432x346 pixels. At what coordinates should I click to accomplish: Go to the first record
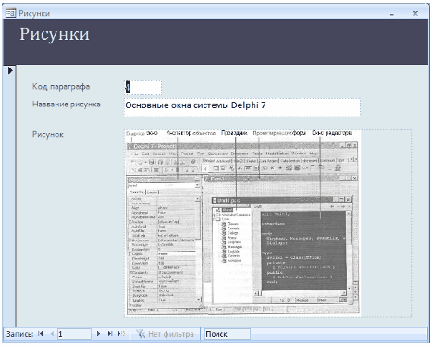coord(41,334)
